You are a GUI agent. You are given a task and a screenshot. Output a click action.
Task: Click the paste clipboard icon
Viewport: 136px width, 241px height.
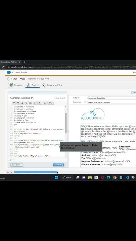(30, 103)
